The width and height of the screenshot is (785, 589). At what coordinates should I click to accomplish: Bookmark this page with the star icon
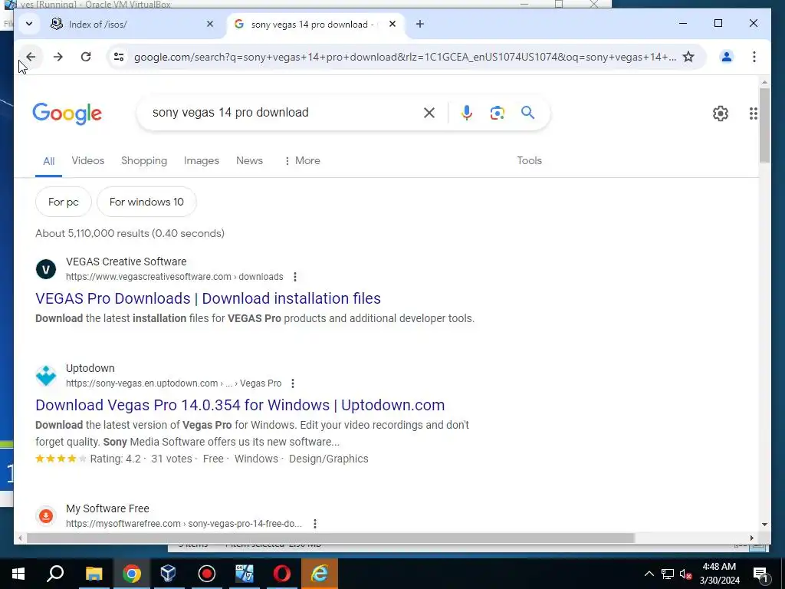point(688,57)
